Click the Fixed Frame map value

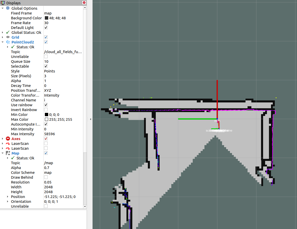click(48, 13)
